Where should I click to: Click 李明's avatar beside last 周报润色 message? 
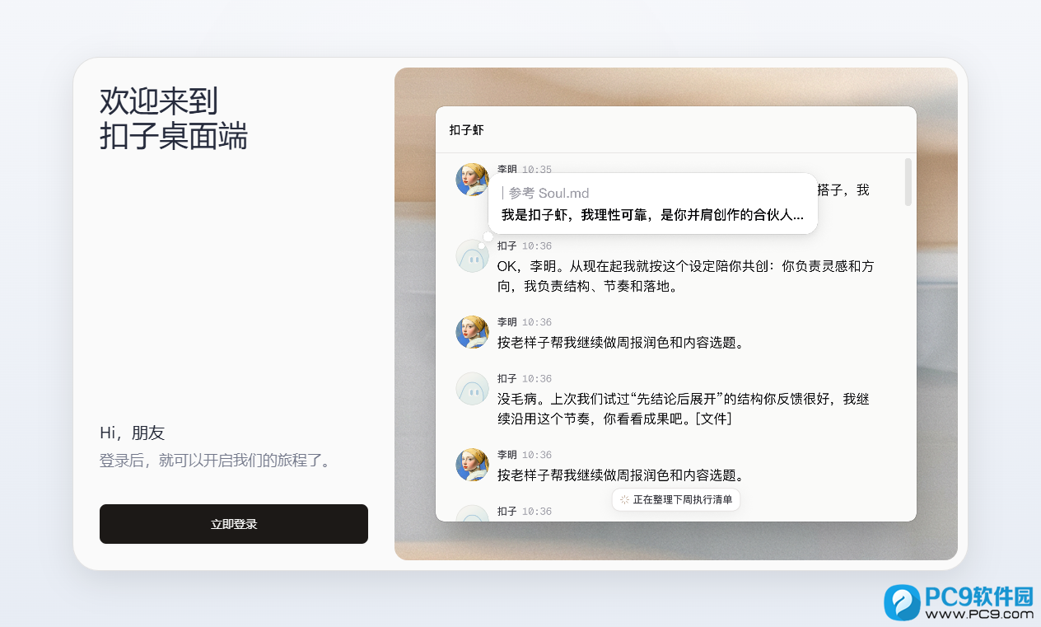pyautogui.click(x=472, y=465)
